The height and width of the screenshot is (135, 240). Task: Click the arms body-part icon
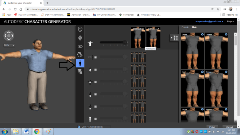90,57
